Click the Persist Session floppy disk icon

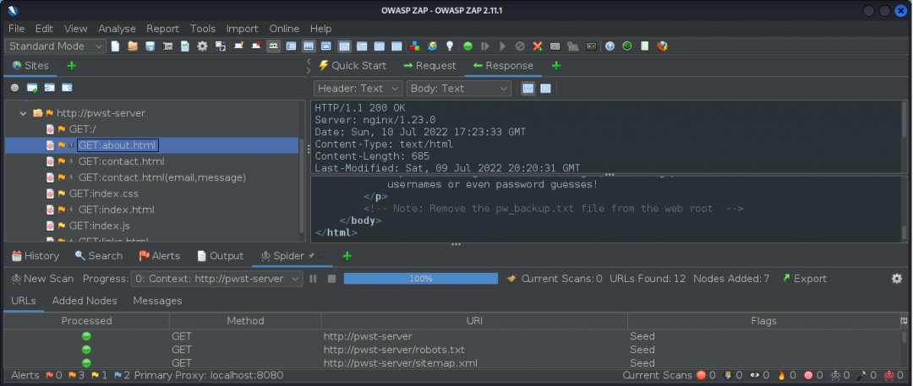150,46
